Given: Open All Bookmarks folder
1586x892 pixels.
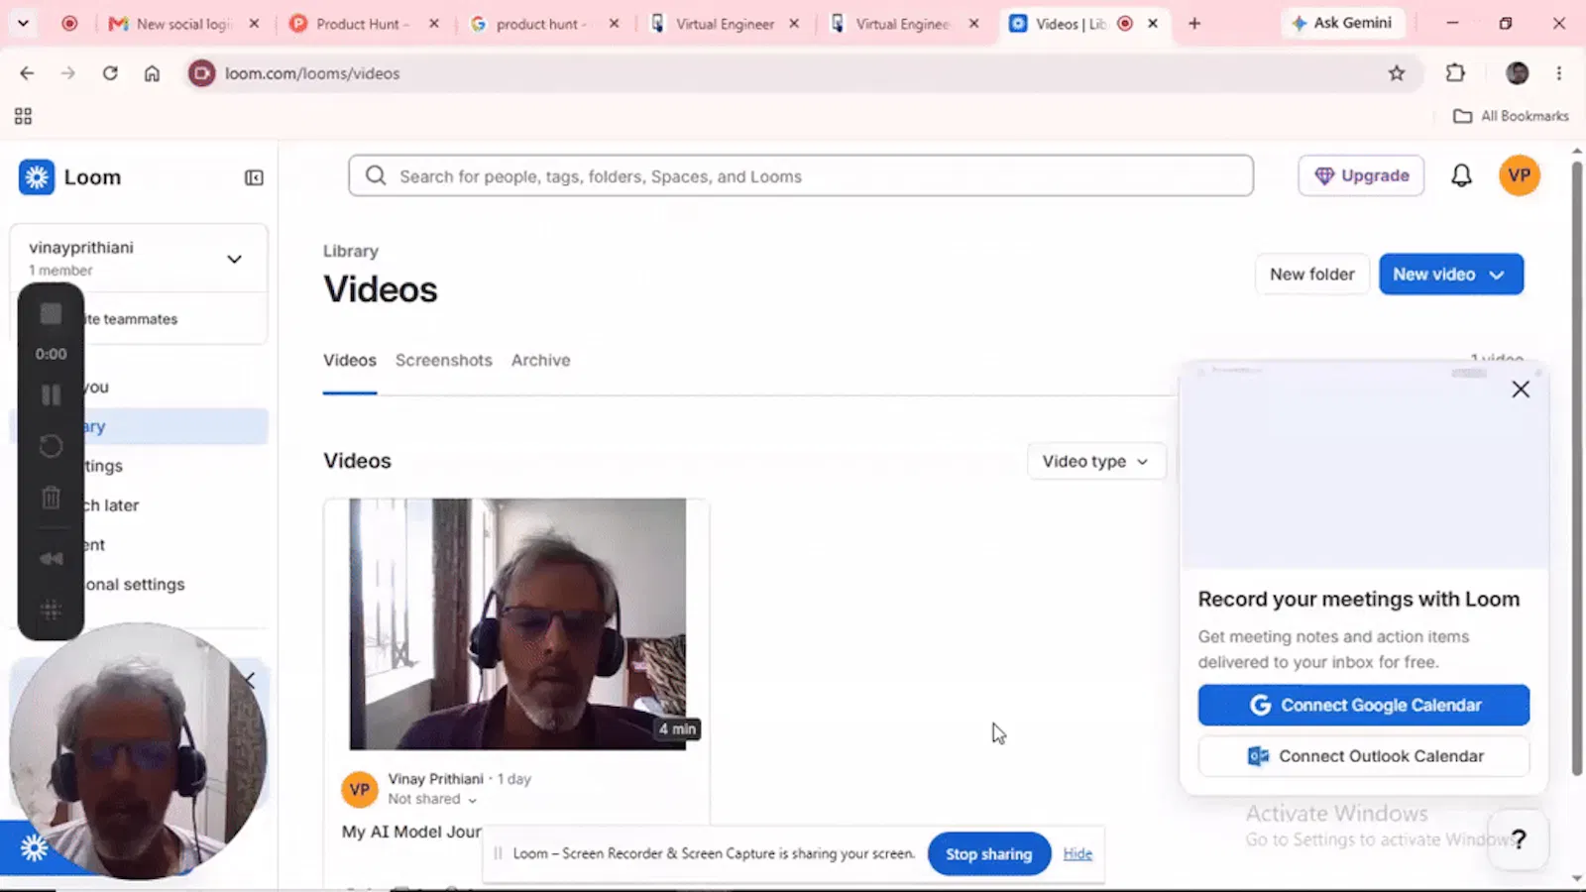Looking at the screenshot, I should [x=1511, y=116].
